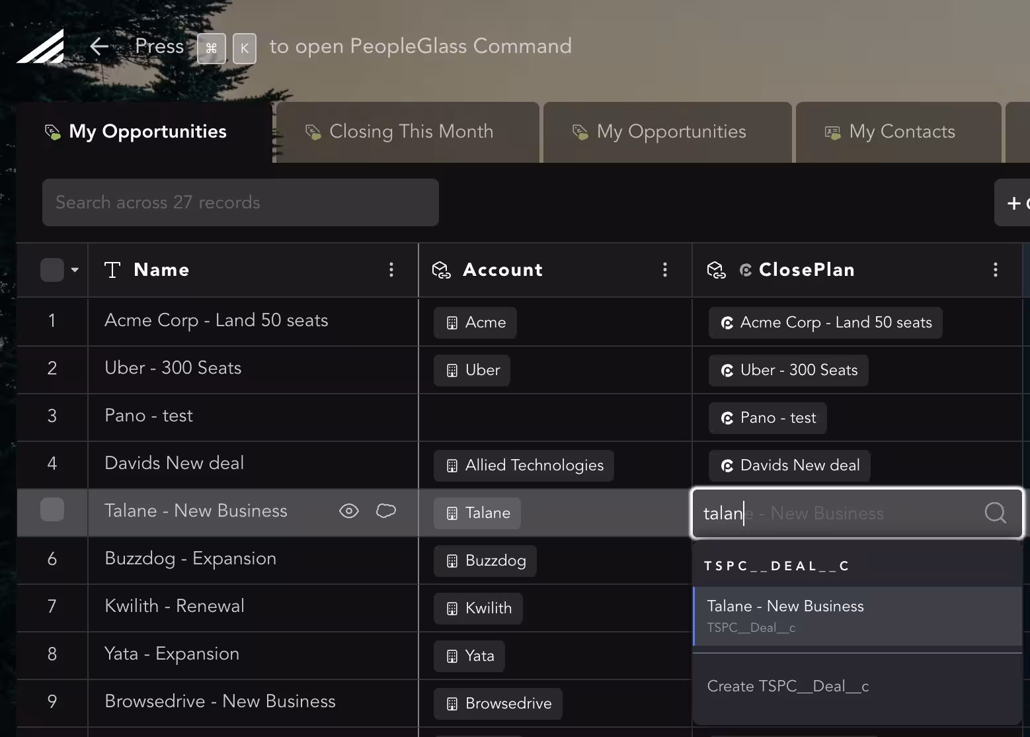
Task: Select the Uber - 300 Seats name cell
Action: (253, 369)
